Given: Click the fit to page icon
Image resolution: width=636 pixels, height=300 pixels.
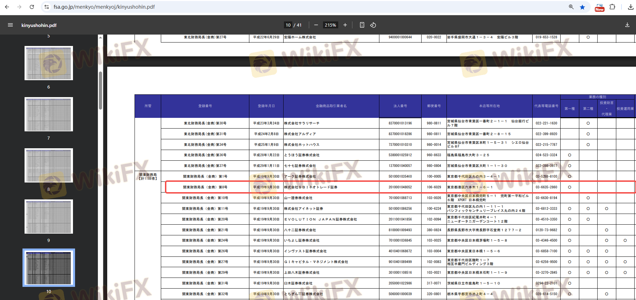Looking at the screenshot, I should [x=362, y=25].
